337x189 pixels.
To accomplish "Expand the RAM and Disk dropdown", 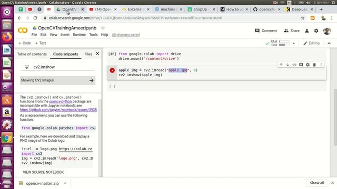I will tap(294, 43).
